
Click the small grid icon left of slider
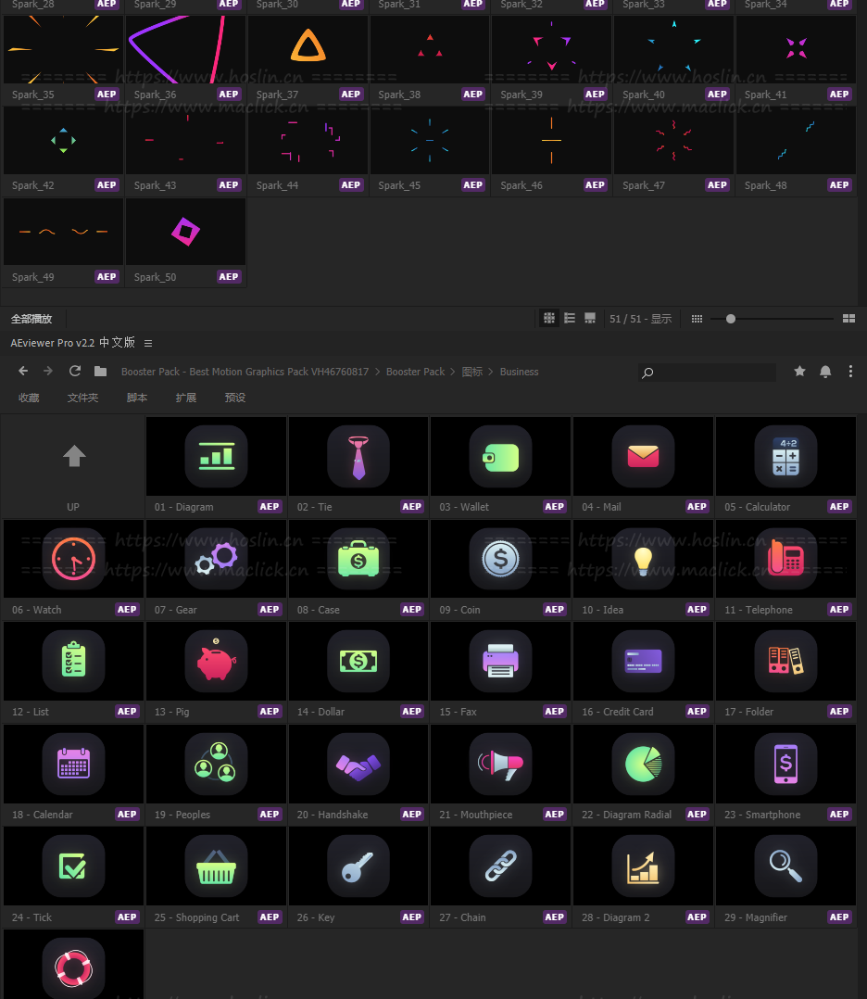[697, 319]
